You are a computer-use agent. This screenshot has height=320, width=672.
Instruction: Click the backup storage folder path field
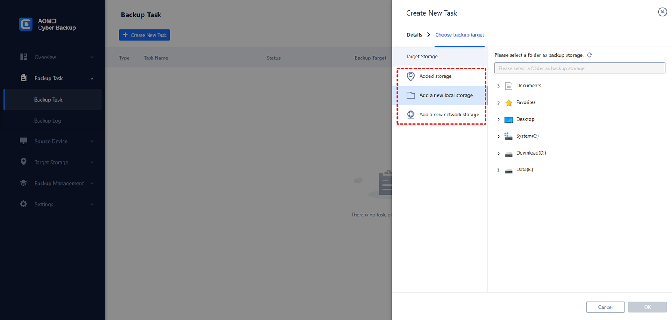(x=580, y=68)
